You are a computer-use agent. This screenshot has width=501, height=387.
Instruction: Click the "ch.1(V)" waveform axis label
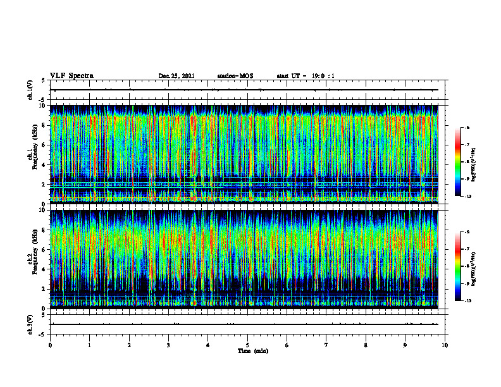[x=30, y=90]
